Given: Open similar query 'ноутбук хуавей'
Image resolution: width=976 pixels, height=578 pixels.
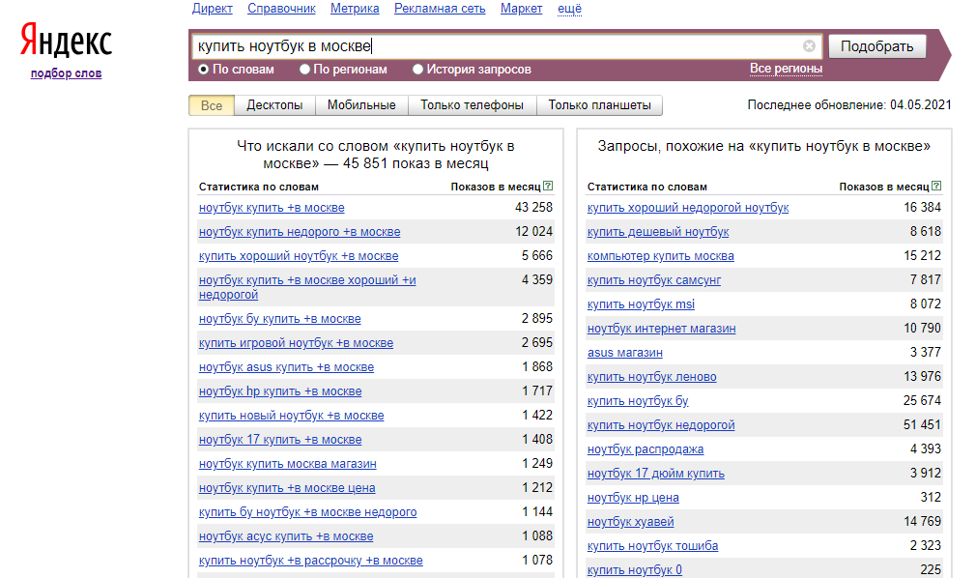Looking at the screenshot, I should tap(631, 523).
